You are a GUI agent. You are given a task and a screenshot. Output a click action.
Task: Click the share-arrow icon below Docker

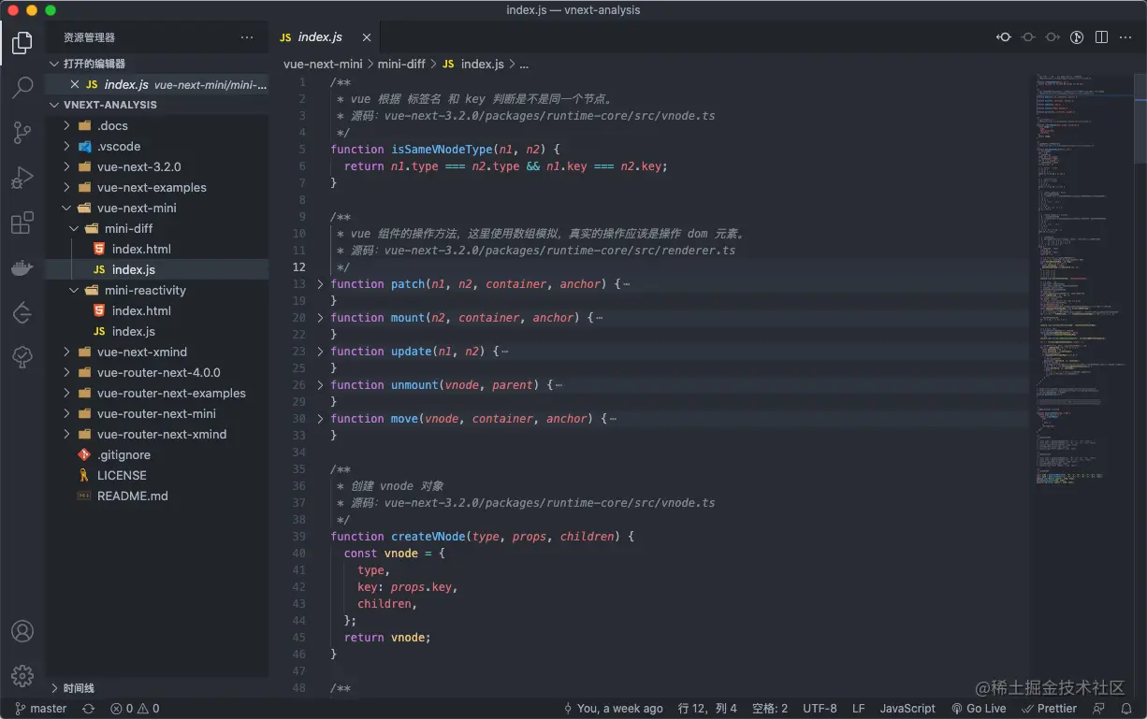click(22, 313)
